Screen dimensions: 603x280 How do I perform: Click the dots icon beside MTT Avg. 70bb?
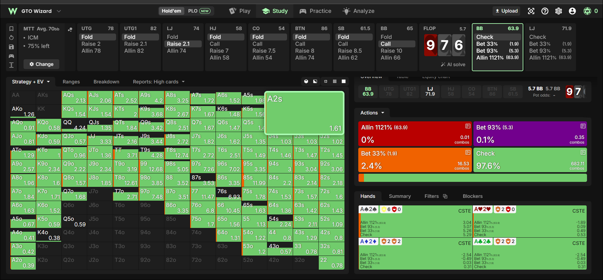point(70,29)
